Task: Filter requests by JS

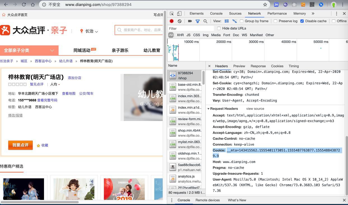Action: 188,35
